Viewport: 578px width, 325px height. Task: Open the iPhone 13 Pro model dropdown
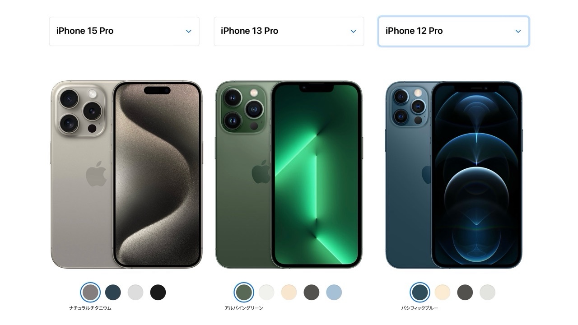289,31
